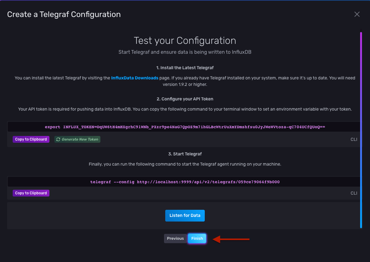Image resolution: width=370 pixels, height=262 pixels.
Task: Click the 'Test your Configuration' heading
Action: [185, 40]
